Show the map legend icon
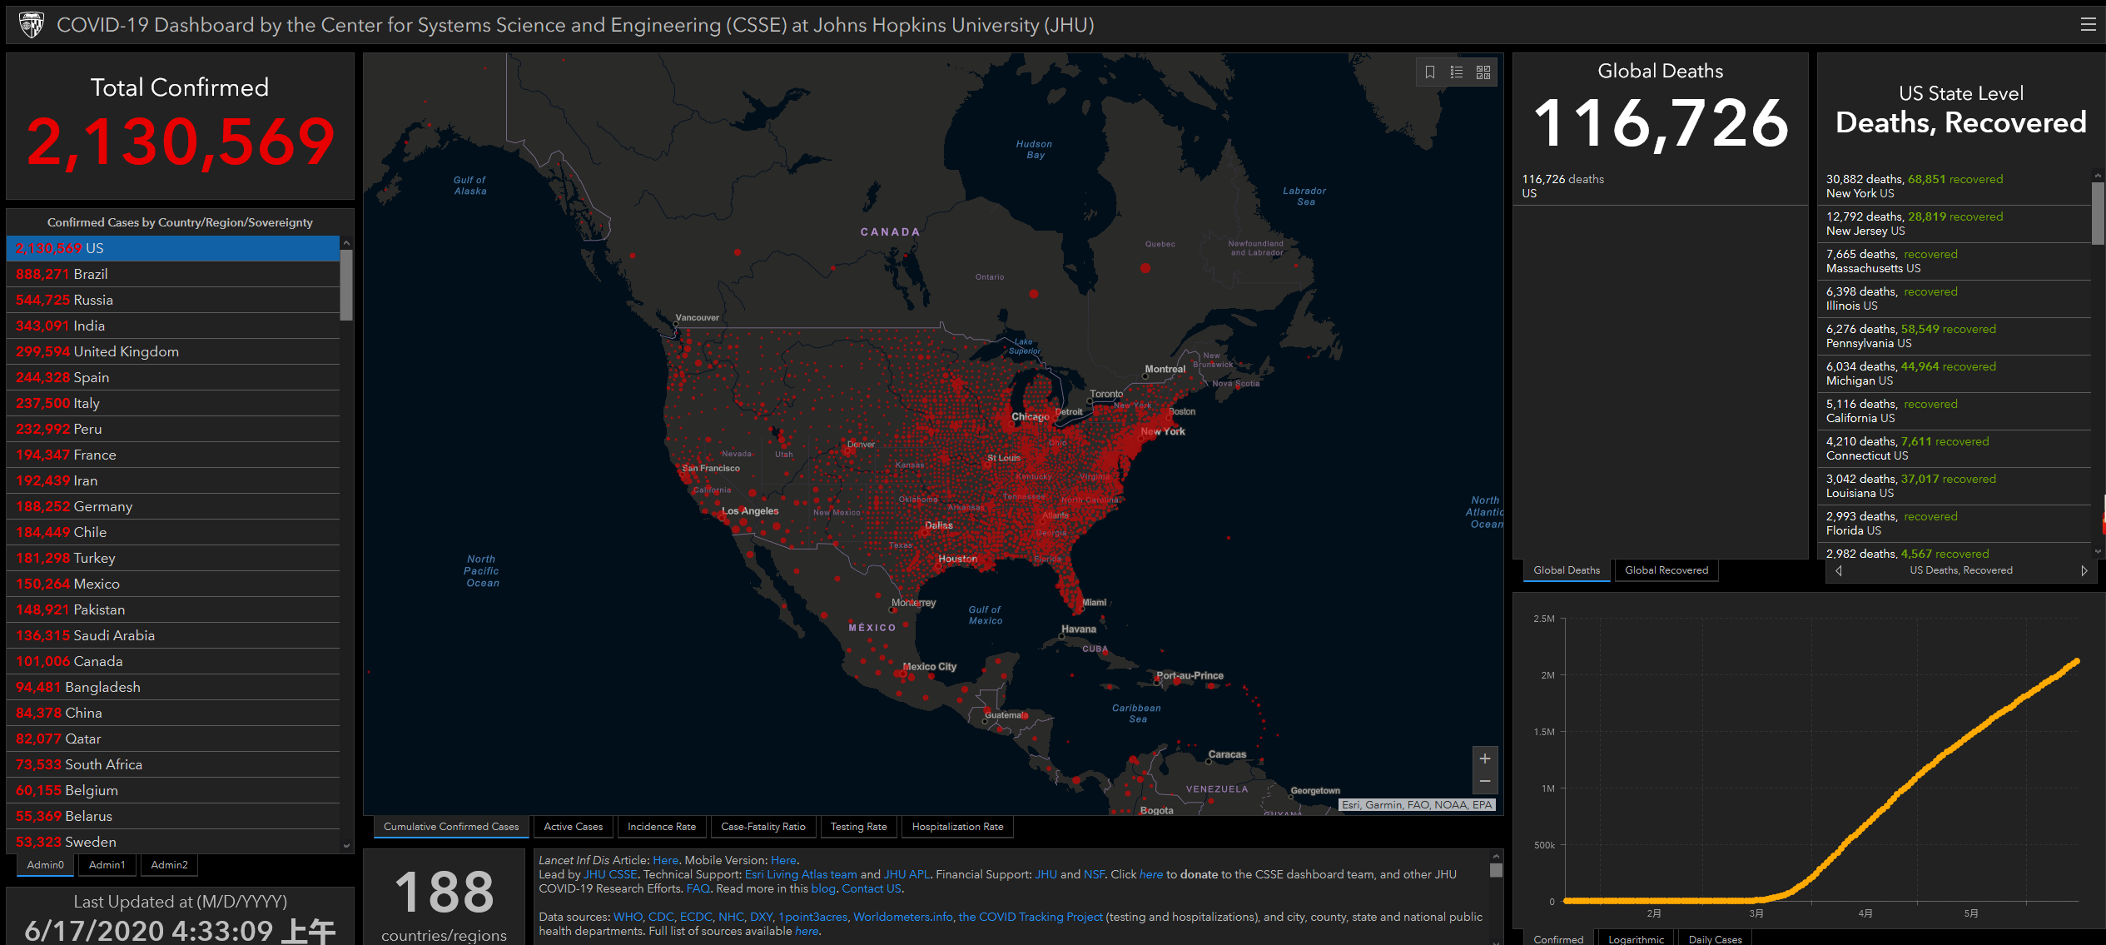Image resolution: width=2106 pixels, height=945 pixels. pos(1456,72)
